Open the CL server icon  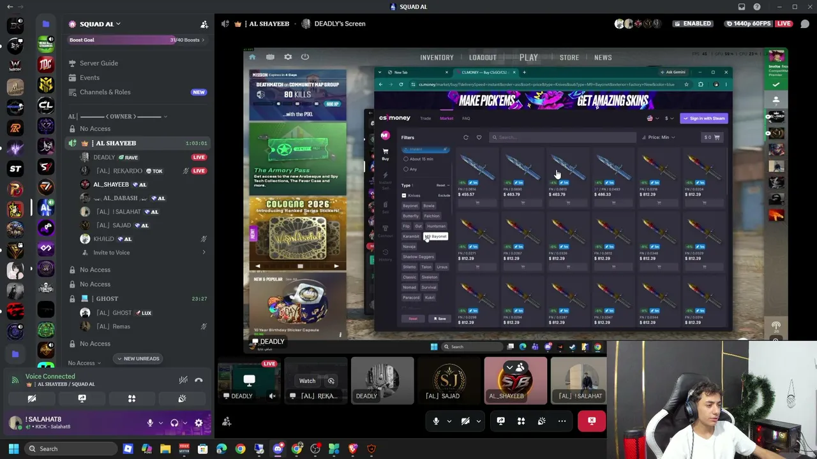(45, 105)
